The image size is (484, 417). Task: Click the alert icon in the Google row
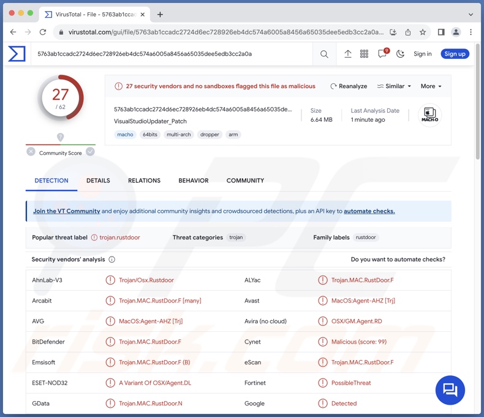[x=322, y=404]
